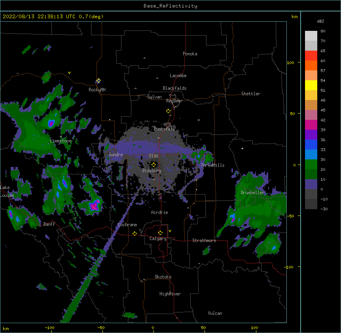The image size is (341, 333).
Task: Select the bright green swatch between 30 and 20
Action: click(311, 165)
